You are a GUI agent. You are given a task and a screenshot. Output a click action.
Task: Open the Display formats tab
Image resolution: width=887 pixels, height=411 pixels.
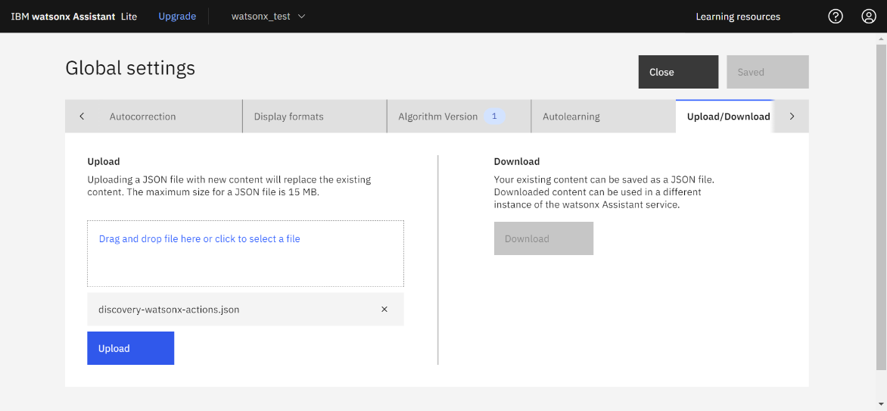coord(288,117)
